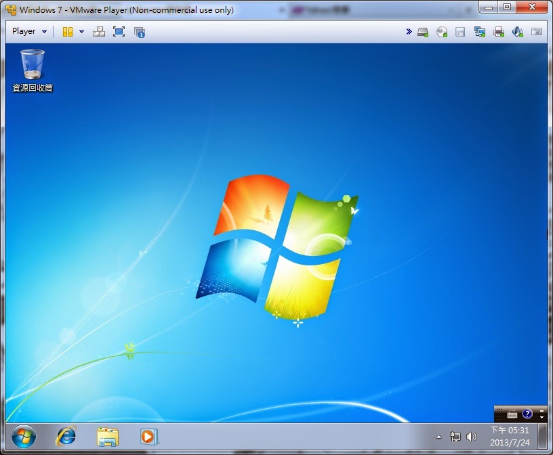This screenshot has height=455, width=553.
Task: Click the camera device icon
Action: pos(537,32)
